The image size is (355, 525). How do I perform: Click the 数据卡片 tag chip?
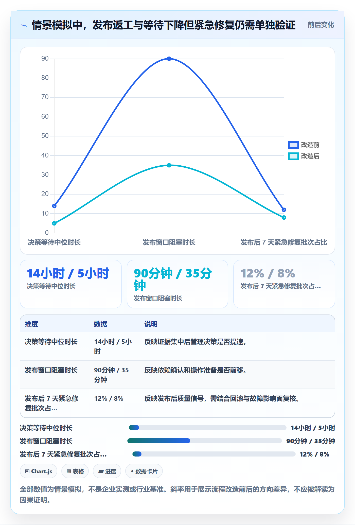(x=144, y=471)
